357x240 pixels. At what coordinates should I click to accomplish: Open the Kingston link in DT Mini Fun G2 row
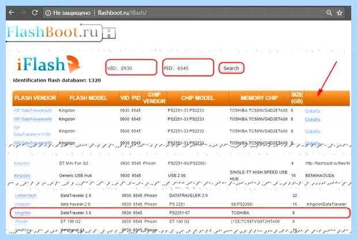(x=22, y=163)
